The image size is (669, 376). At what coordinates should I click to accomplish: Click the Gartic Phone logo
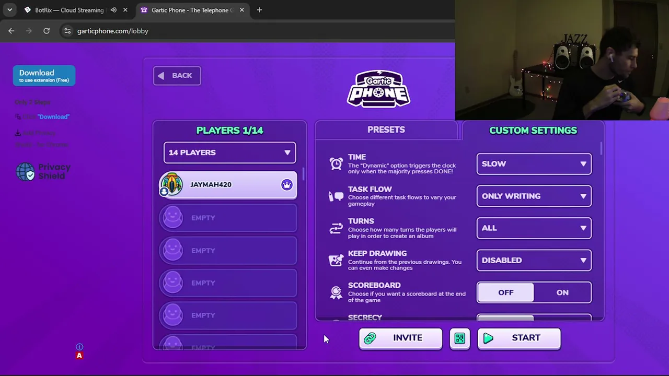coord(379,89)
